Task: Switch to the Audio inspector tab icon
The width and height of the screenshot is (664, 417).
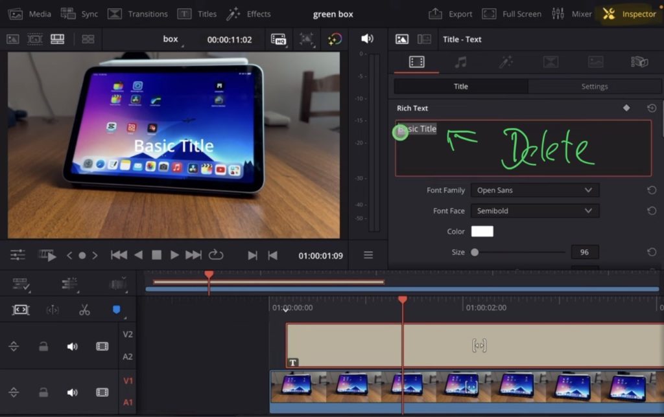Action: pos(460,62)
